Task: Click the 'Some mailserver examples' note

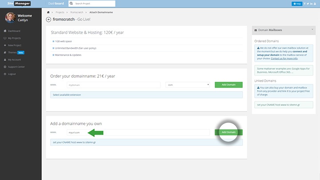Action: point(284,70)
